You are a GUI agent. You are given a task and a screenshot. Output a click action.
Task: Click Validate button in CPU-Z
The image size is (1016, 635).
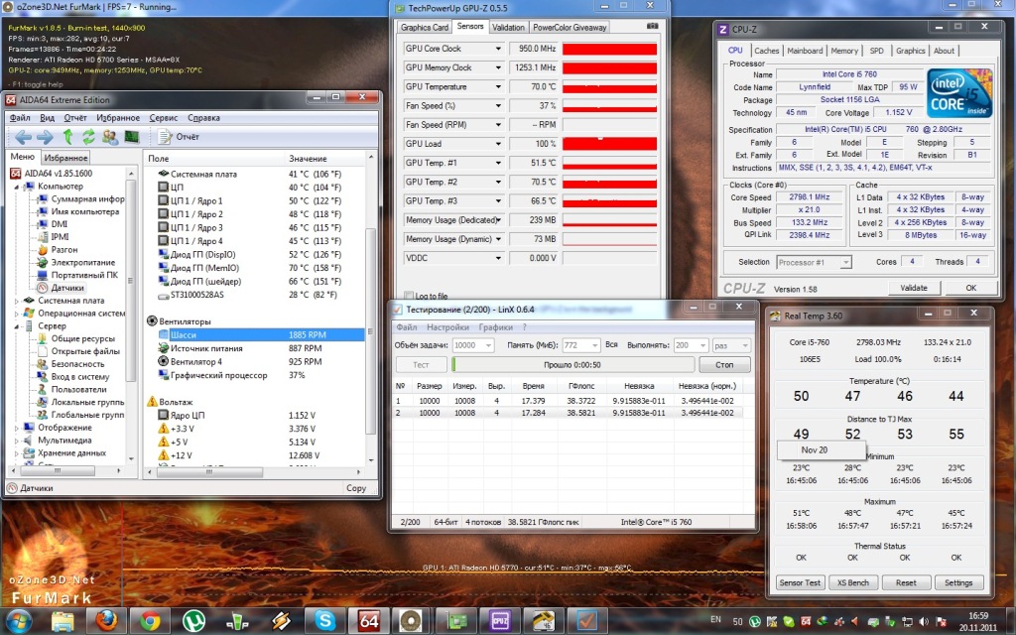click(914, 288)
